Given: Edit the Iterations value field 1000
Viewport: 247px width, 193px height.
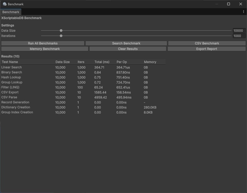Looking at the screenshot, I should point(239,36).
